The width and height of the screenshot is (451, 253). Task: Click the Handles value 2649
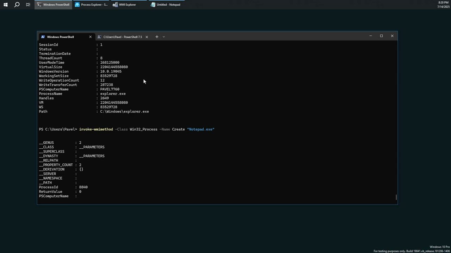pos(104,98)
